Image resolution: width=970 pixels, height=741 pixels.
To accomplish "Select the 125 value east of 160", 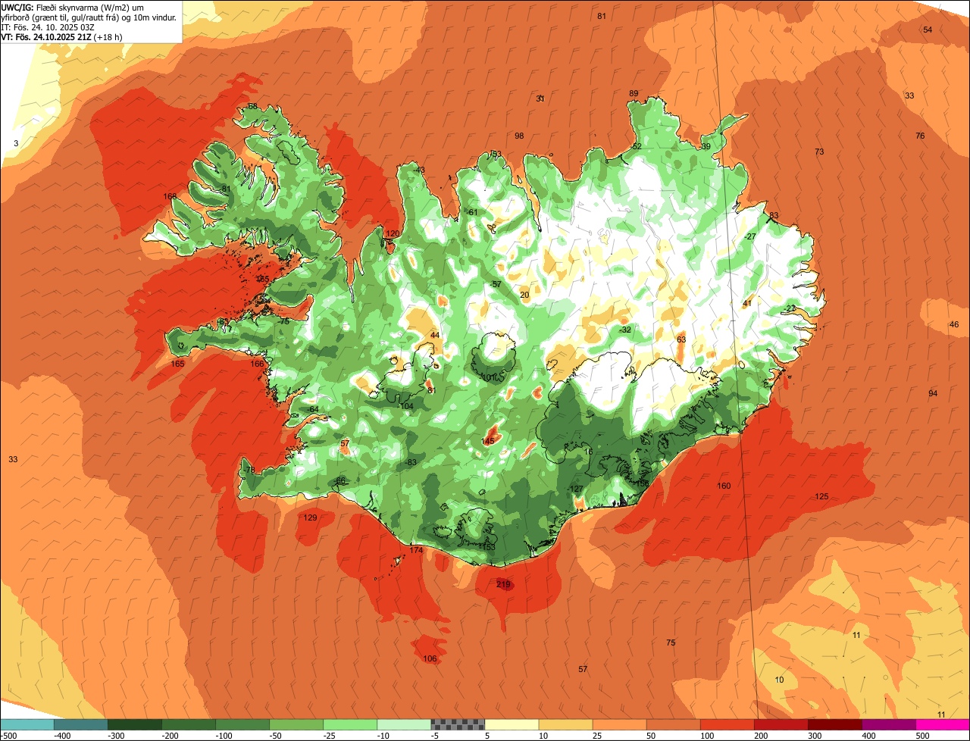I will (821, 496).
